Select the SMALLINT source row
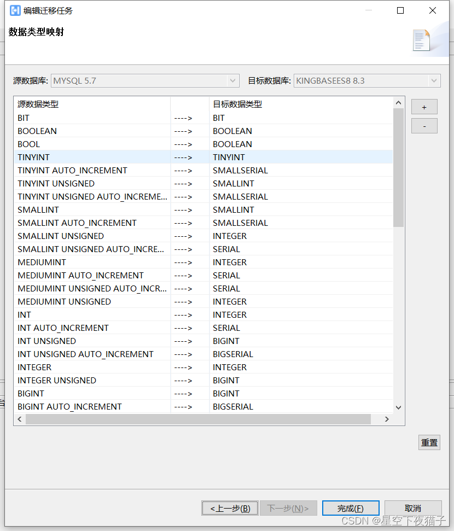Screen dimensions: 454x531 92,210
